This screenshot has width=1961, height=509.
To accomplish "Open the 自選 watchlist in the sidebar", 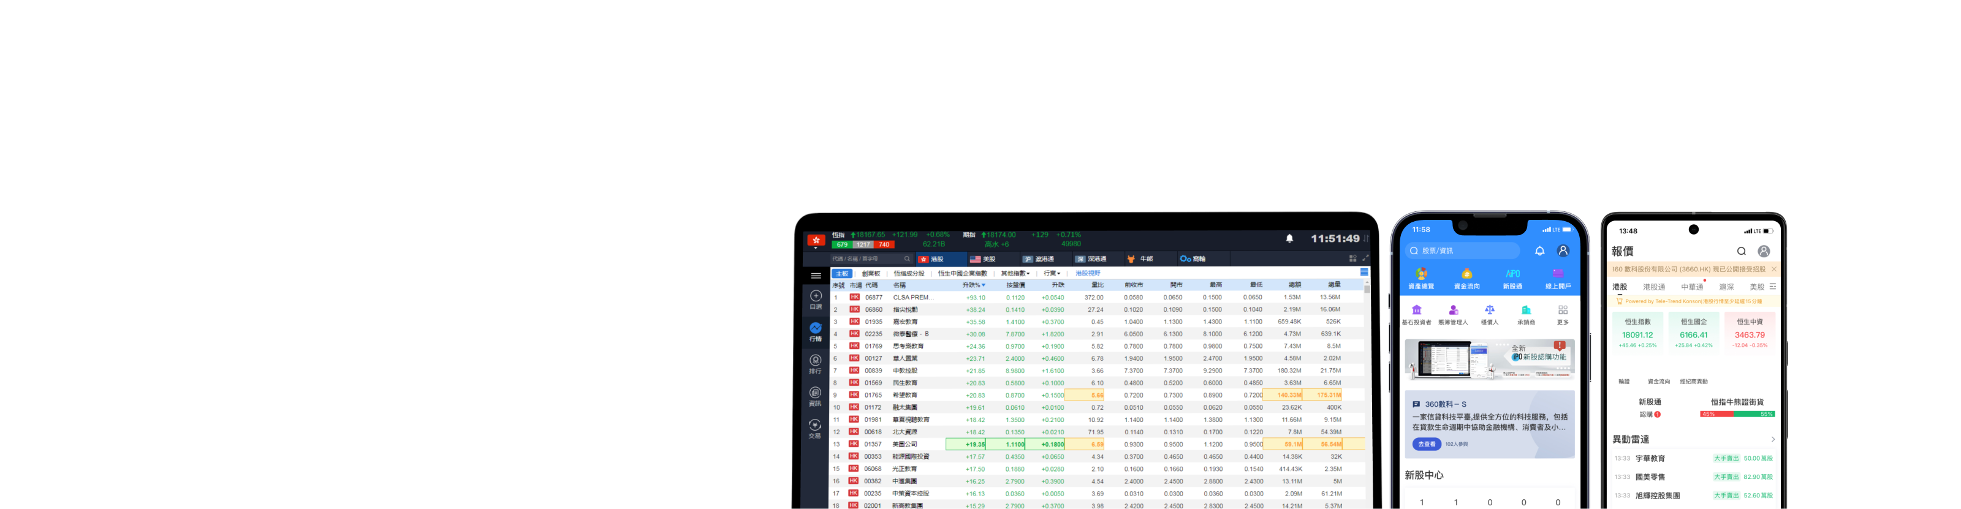I will [815, 299].
